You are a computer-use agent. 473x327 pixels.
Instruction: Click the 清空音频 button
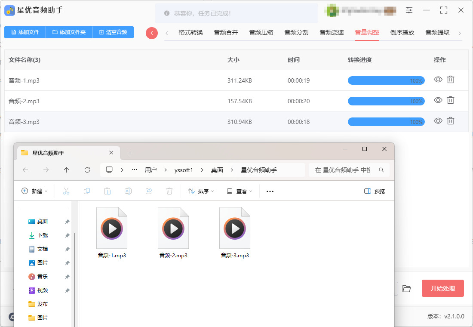113,32
